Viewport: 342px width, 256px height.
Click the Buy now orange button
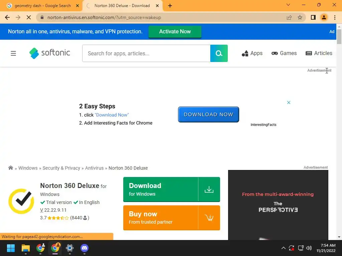coord(172,218)
